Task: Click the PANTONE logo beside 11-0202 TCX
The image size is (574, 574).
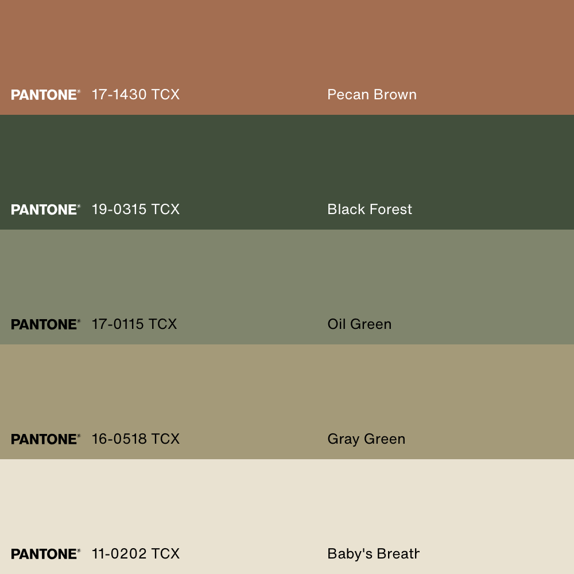Action: [x=45, y=554]
